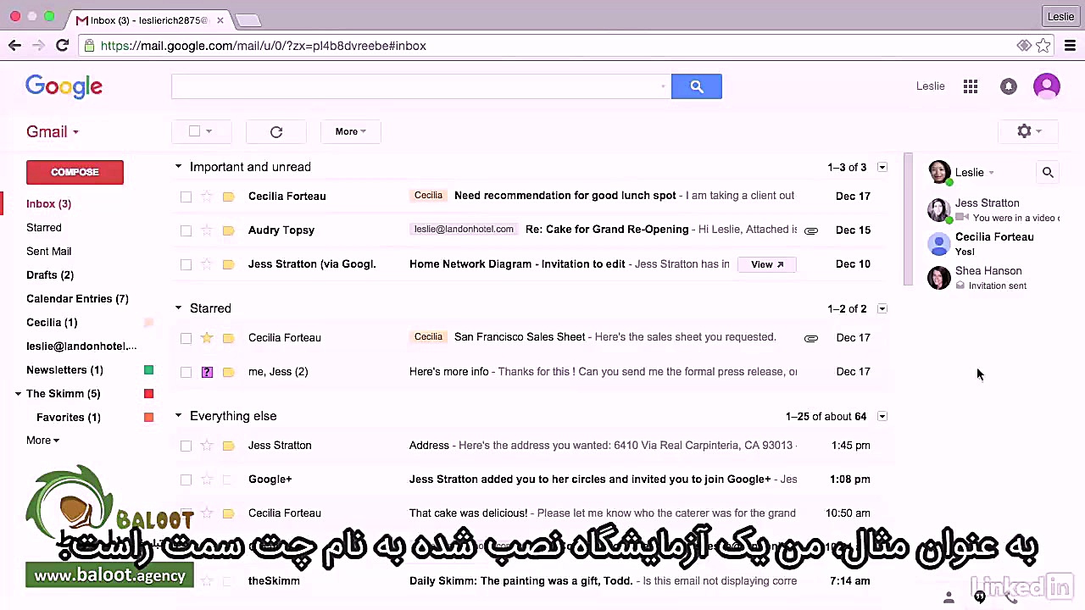
Task: Open Sent Mail folder
Action: point(48,252)
